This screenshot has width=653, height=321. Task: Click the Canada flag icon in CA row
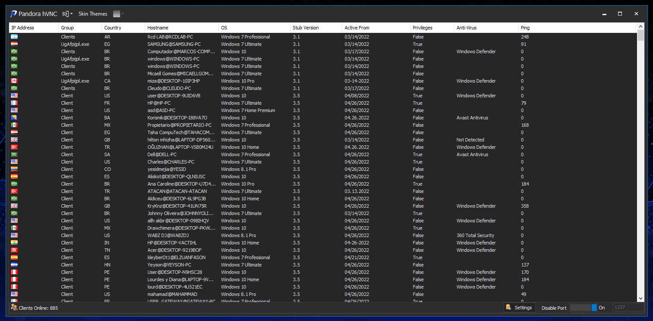pyautogui.click(x=14, y=81)
